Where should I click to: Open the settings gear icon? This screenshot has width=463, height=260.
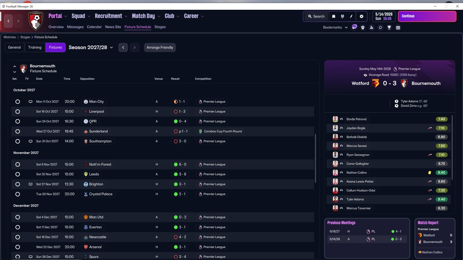[x=361, y=16]
